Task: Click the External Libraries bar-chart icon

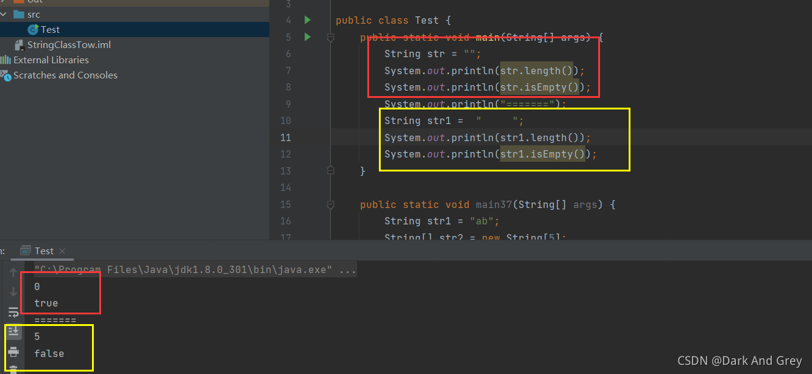Action: click(5, 60)
